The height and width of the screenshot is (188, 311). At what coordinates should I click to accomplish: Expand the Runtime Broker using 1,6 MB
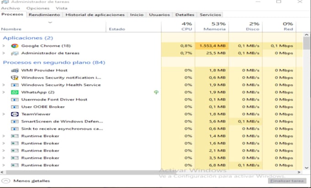pos(3,143)
